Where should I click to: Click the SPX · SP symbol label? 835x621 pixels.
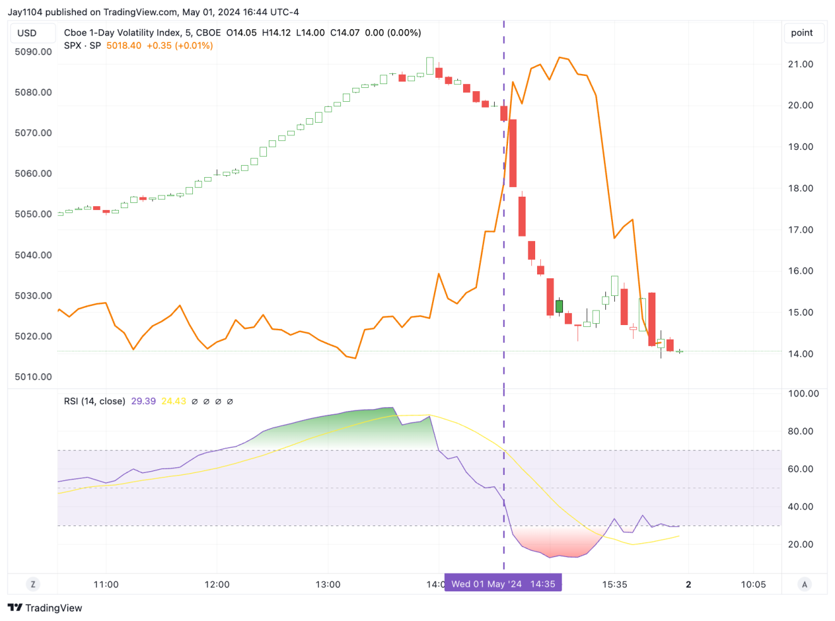tap(82, 46)
